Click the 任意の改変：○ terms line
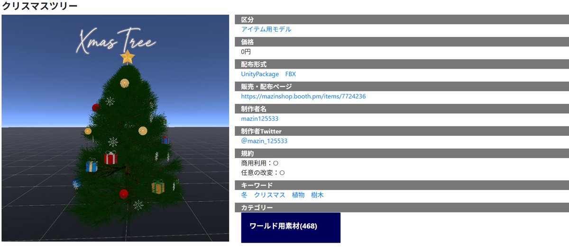Viewport: 569px width, 247px height. coord(263,173)
